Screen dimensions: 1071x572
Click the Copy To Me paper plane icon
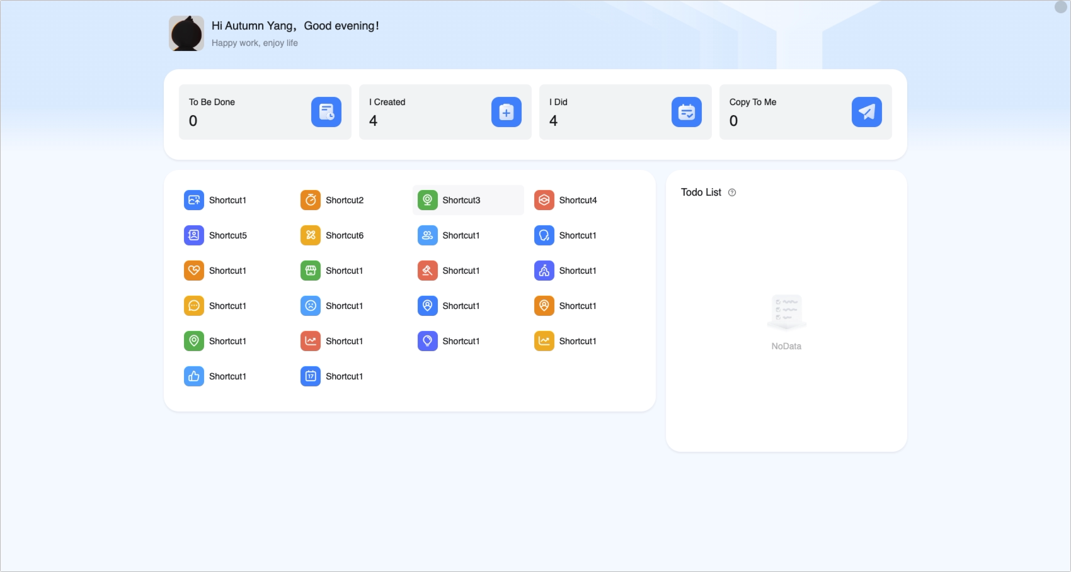[x=867, y=112]
